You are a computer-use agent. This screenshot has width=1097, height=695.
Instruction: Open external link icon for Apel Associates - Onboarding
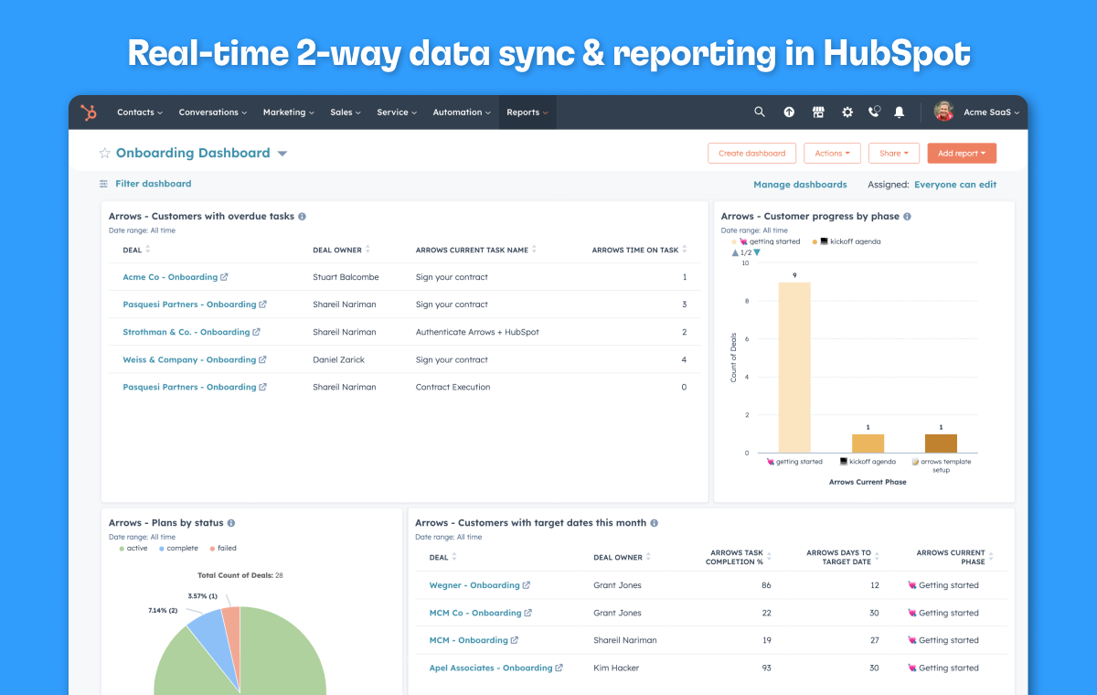(x=559, y=668)
